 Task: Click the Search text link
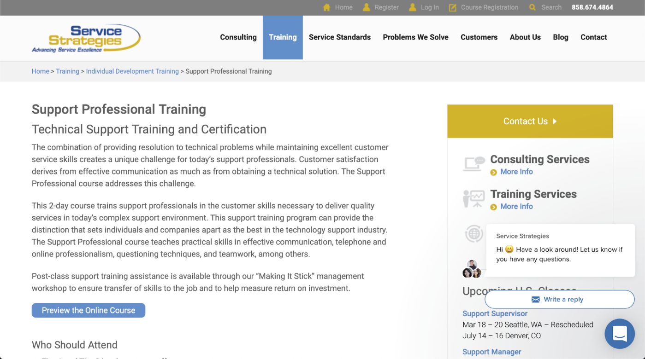pyautogui.click(x=551, y=7)
